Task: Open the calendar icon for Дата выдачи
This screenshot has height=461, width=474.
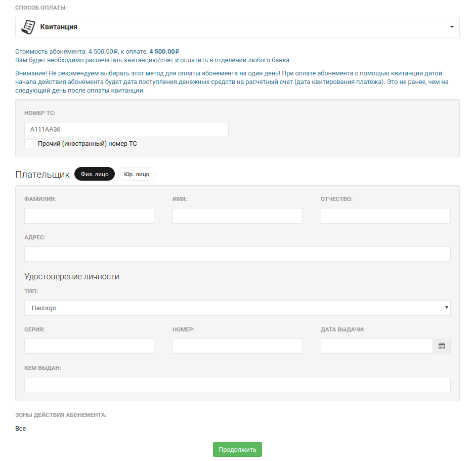Action: tap(441, 346)
